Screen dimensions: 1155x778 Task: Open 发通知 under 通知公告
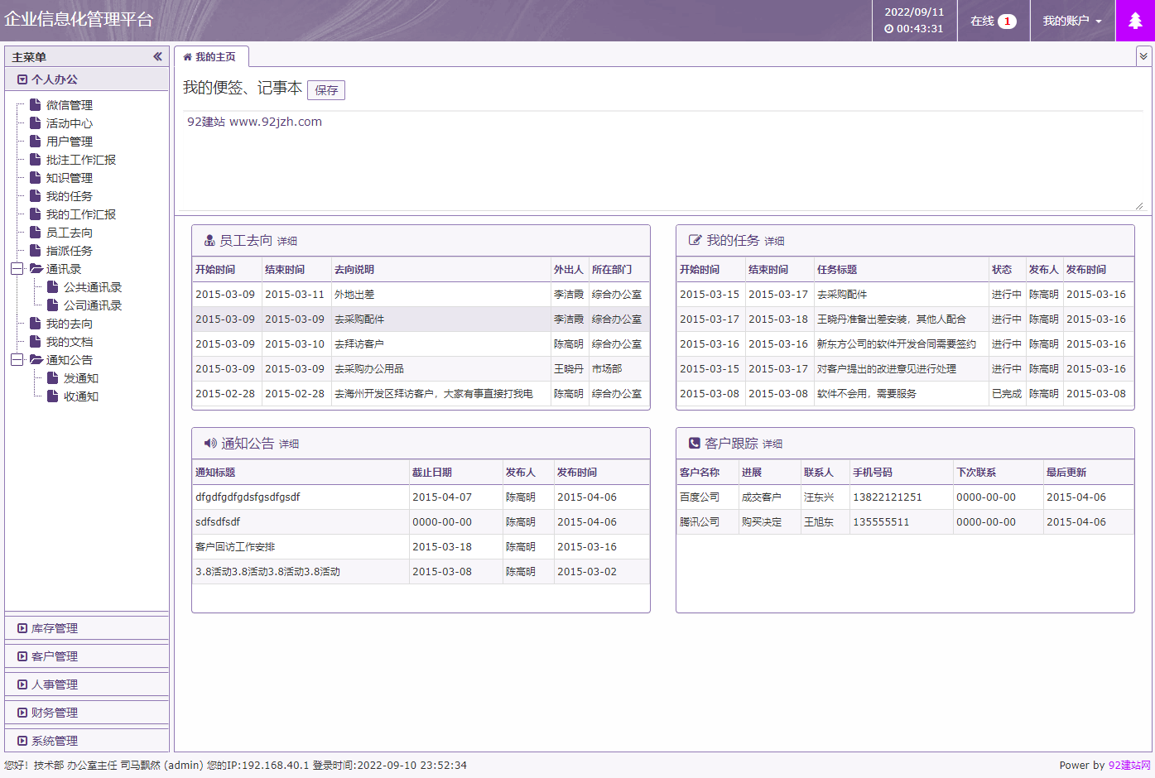[81, 378]
